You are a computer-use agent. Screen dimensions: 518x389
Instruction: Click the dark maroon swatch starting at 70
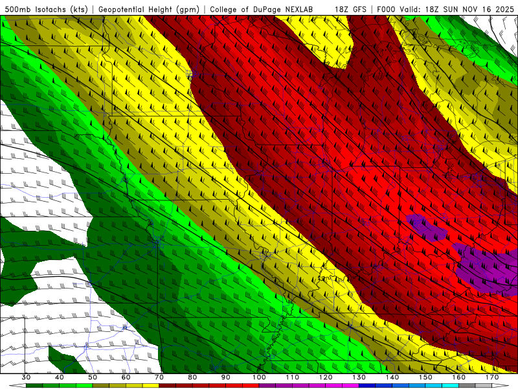(168, 385)
